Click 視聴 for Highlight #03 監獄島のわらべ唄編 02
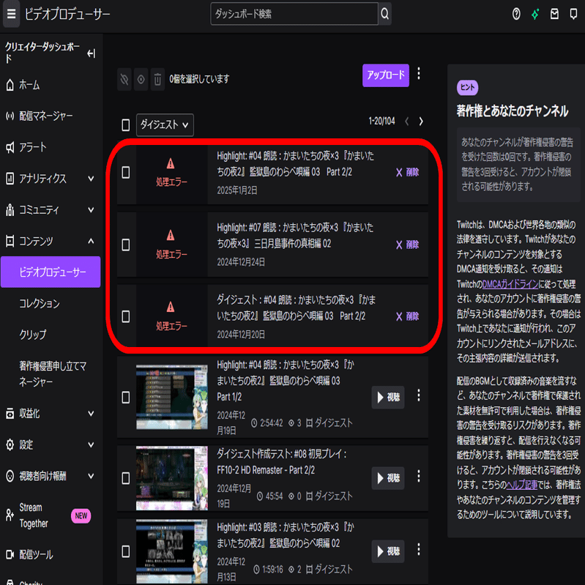This screenshot has width=585, height=585. coord(388,551)
